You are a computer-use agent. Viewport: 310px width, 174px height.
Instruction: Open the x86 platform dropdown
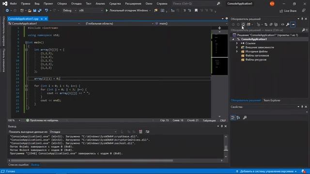(x=91, y=11)
